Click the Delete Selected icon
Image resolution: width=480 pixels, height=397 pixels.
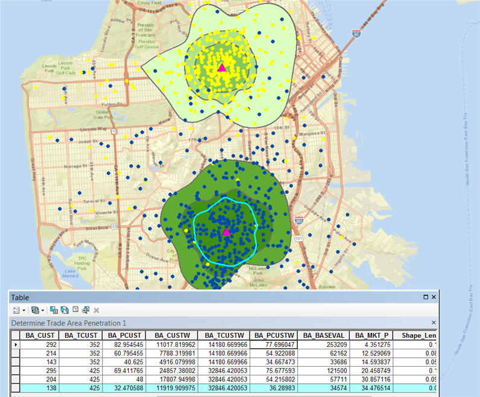pyautogui.click(x=96, y=310)
